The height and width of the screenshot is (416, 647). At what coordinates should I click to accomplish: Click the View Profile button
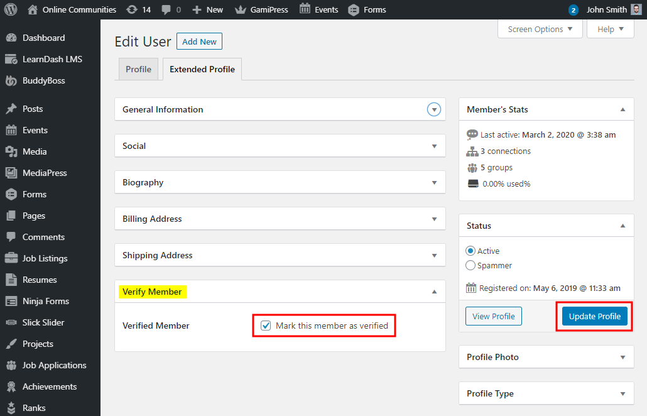pyautogui.click(x=493, y=316)
